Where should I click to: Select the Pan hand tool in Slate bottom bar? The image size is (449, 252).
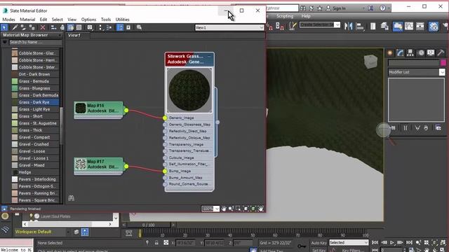tap(223, 209)
